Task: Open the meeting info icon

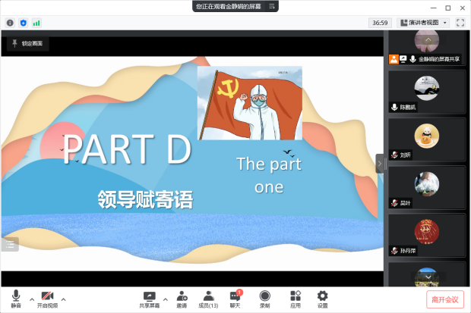Action: click(x=10, y=23)
